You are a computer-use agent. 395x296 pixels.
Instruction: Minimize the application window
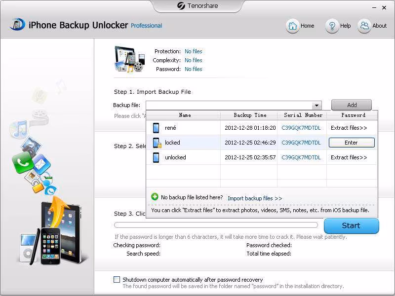click(374, 7)
